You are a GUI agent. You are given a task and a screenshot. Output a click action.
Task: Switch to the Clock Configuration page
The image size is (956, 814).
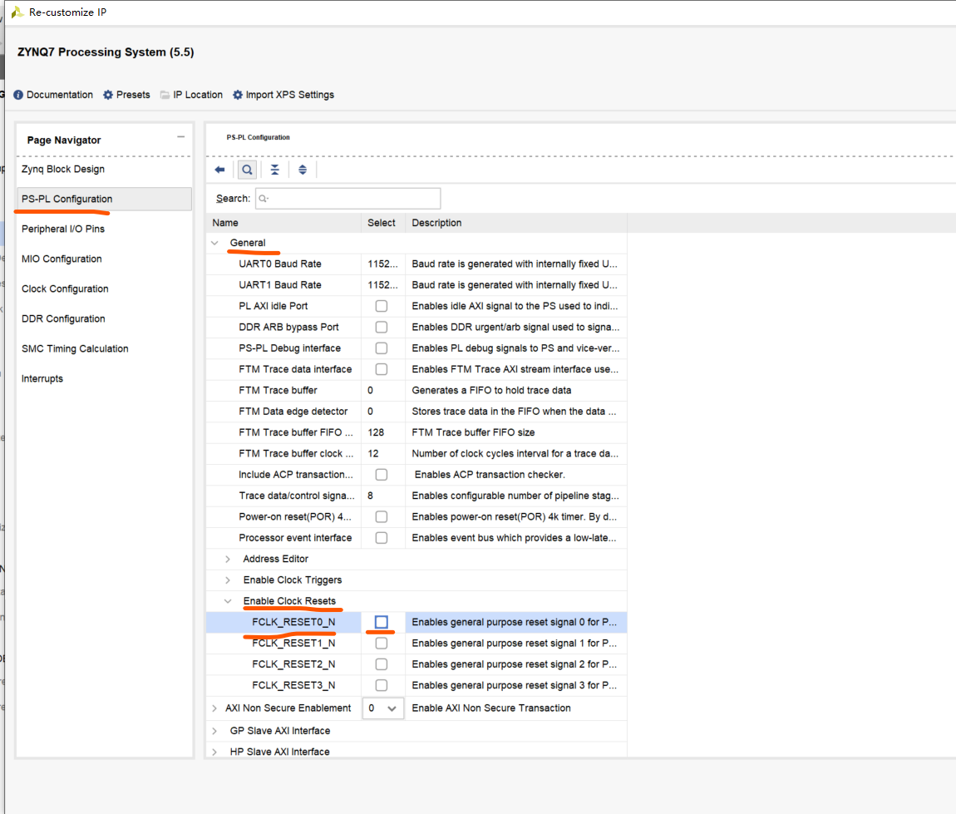65,289
